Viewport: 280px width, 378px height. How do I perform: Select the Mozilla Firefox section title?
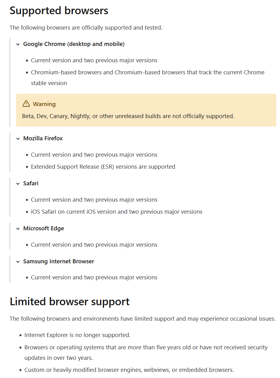[43, 138]
